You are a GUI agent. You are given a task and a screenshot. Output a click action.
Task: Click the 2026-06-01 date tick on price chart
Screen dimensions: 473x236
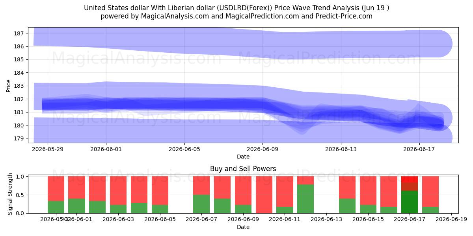coord(106,149)
